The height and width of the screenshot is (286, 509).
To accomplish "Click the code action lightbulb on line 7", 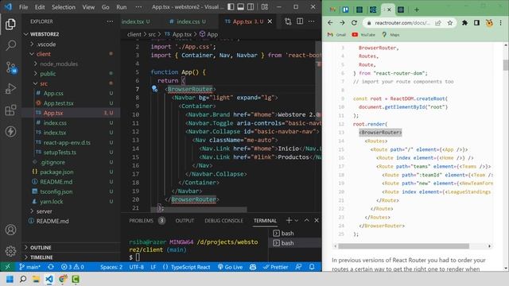I will coord(154,89).
